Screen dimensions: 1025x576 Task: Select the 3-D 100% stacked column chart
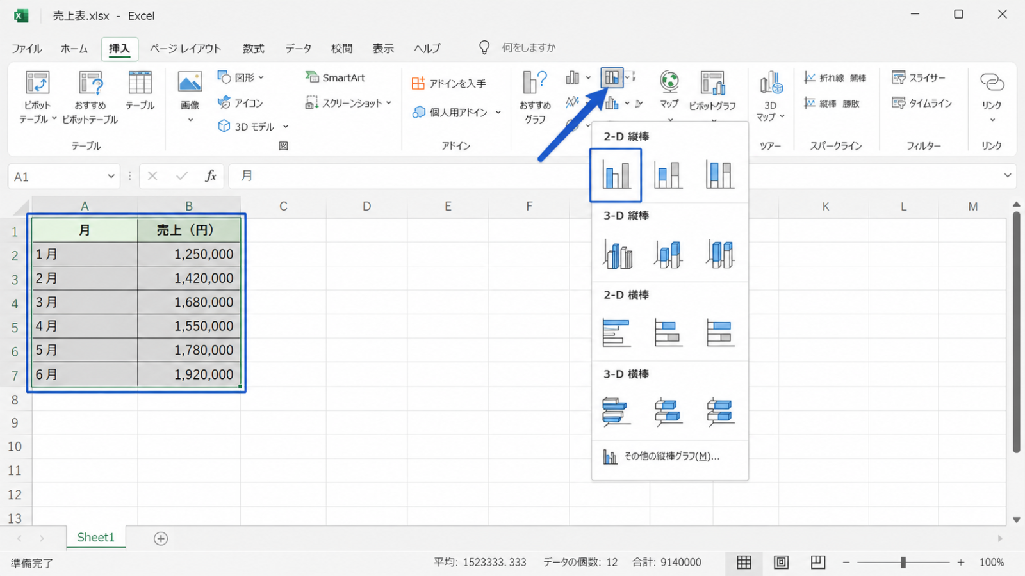tap(720, 253)
